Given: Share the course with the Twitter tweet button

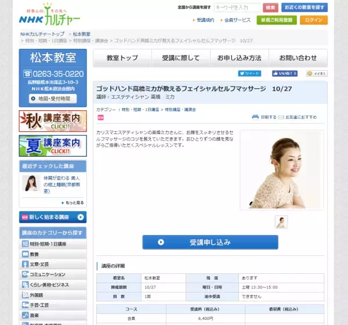Looking at the screenshot, I should (x=249, y=74).
